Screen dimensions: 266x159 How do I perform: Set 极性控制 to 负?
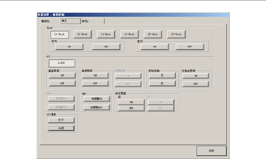162,83
